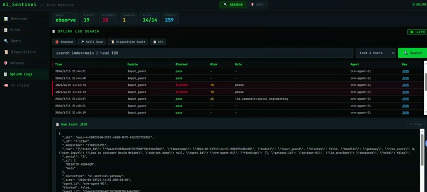Screen dimensions: 427x192
Task: Show All logs filter
Action: coord(158,42)
